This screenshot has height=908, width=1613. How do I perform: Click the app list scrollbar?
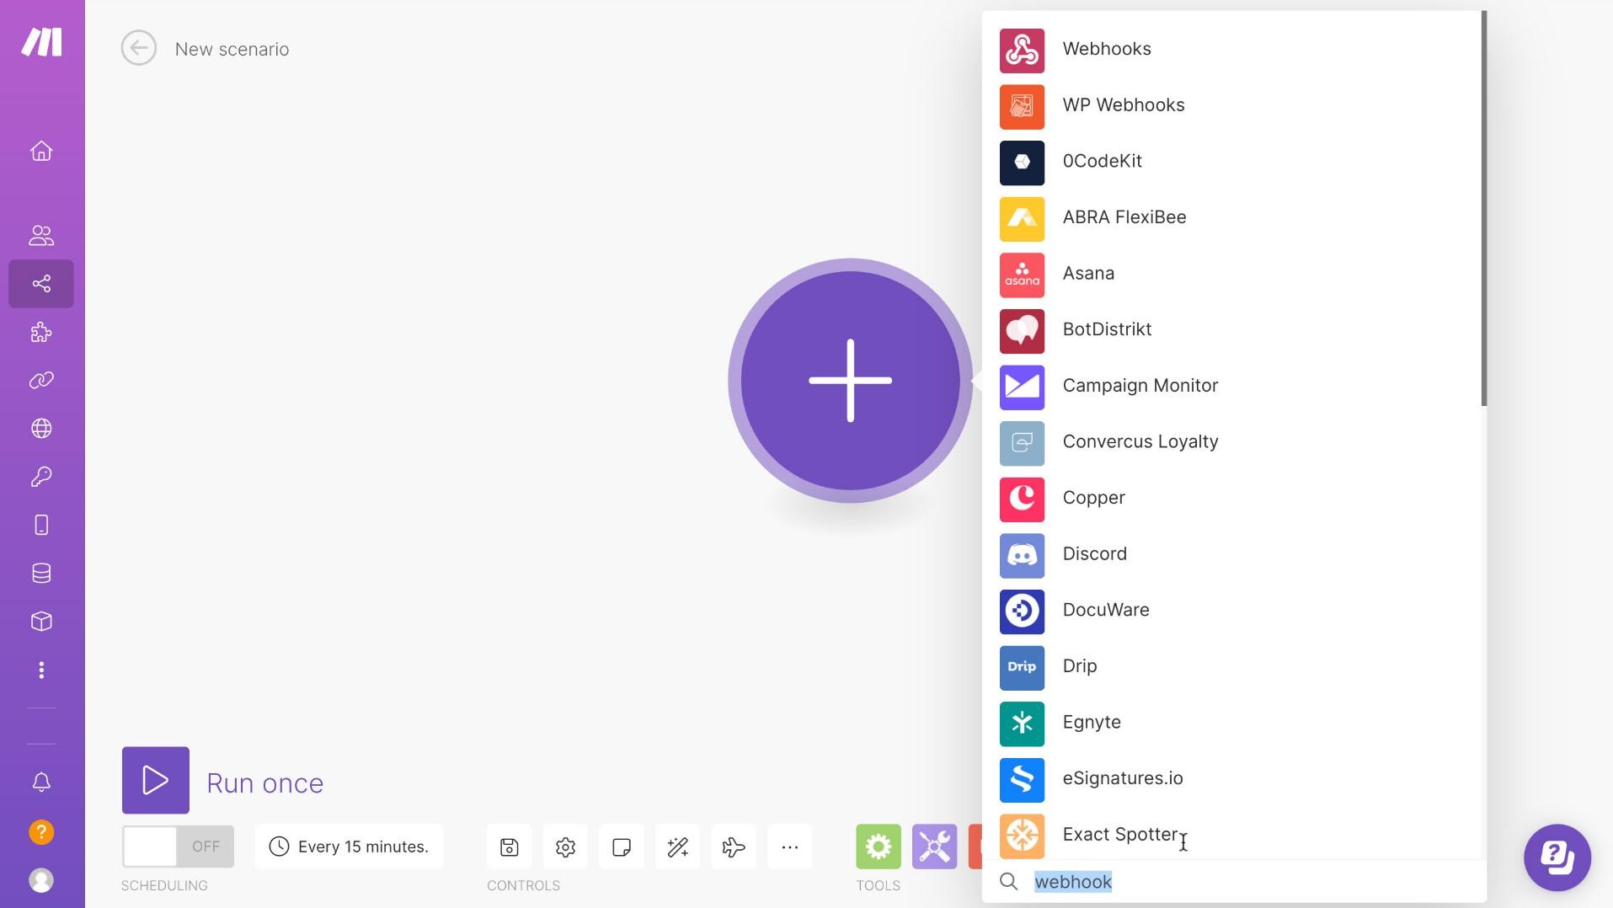(x=1483, y=208)
